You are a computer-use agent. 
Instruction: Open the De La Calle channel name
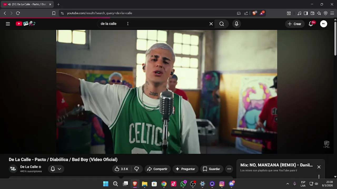pos(29,167)
